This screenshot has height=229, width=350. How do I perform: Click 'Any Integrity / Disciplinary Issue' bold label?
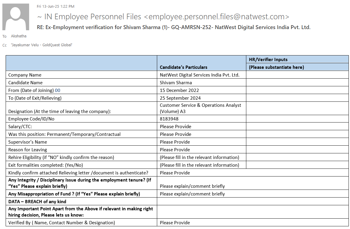click(80, 183)
